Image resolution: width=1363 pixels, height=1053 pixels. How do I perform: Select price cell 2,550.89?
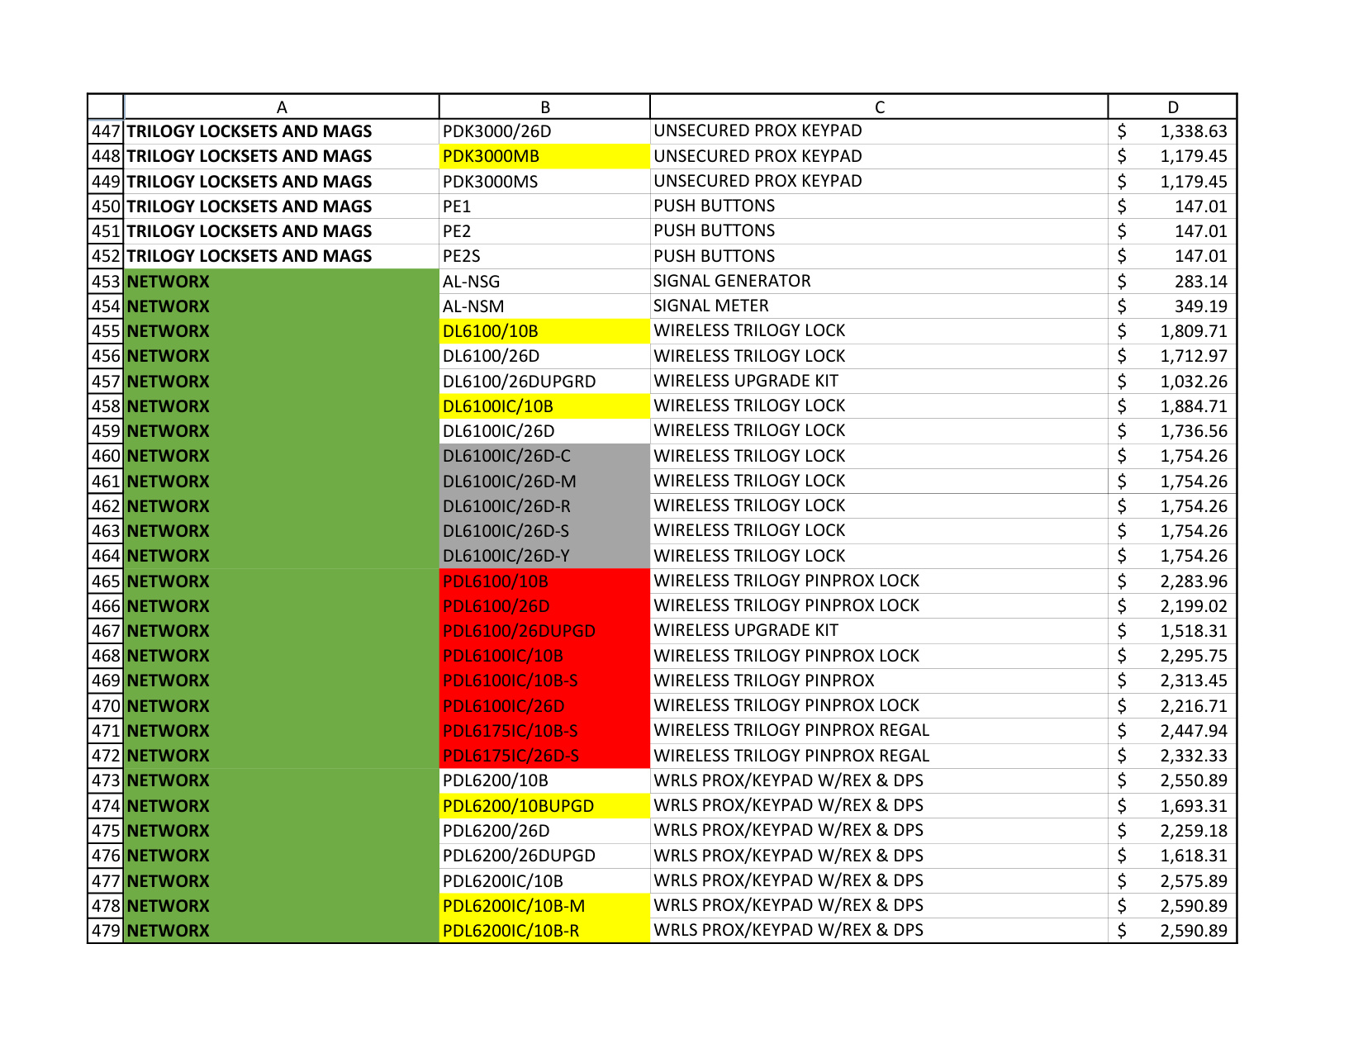(1172, 780)
